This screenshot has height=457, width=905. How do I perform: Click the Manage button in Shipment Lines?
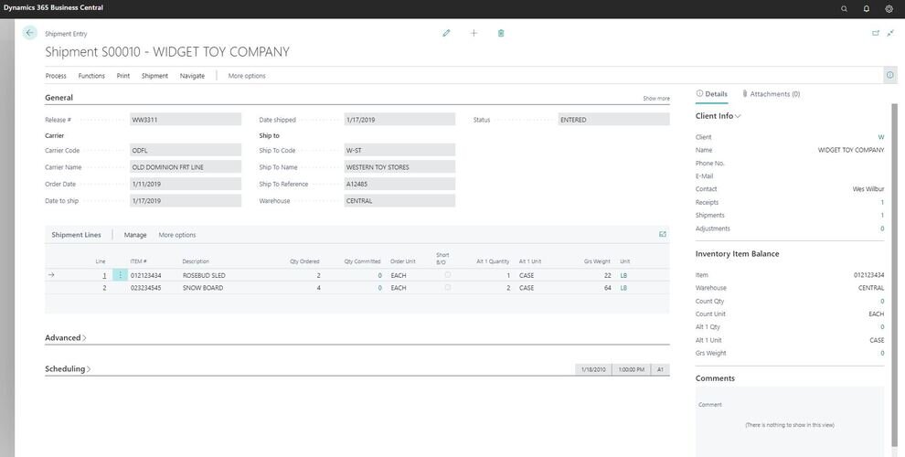point(135,235)
